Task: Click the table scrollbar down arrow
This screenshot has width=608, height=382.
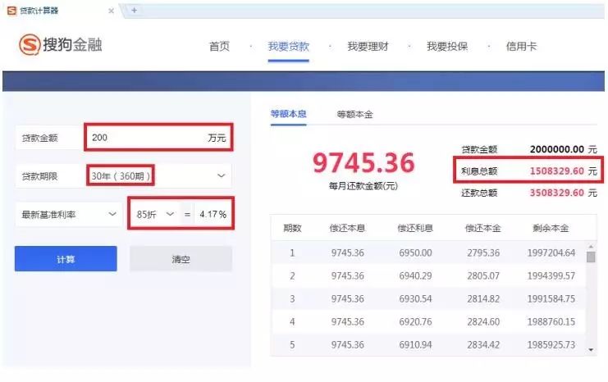Action: click(591, 350)
